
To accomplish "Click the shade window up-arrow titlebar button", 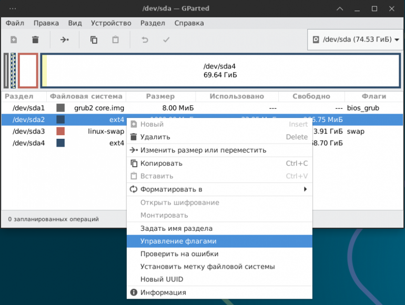I will click(x=340, y=8).
